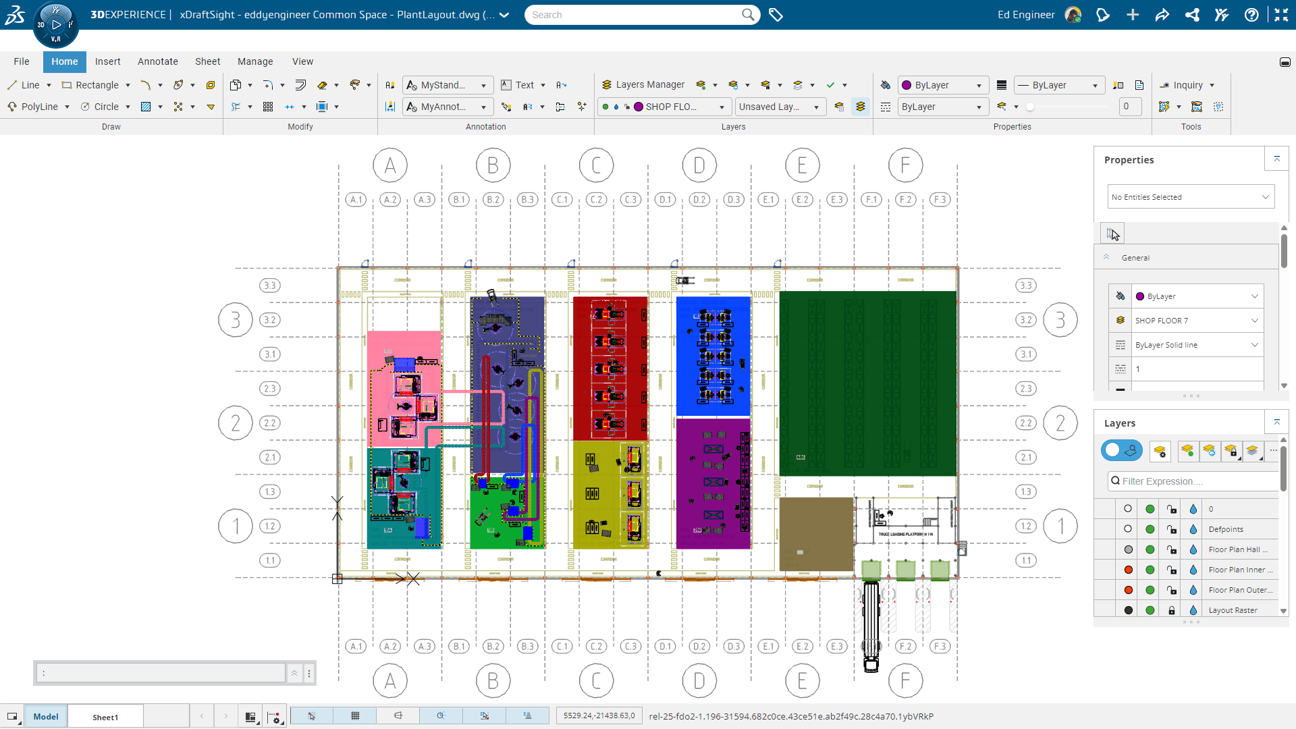Viewport: 1296px width, 729px height.
Task: Open the Annotate ribbon tab
Action: (158, 61)
